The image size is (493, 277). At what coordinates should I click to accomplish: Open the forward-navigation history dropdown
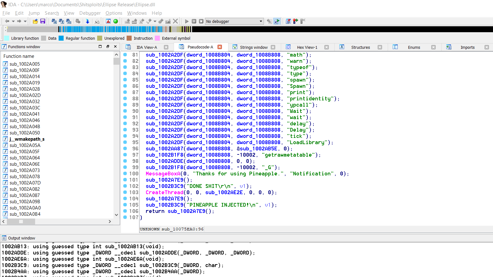[25, 21]
